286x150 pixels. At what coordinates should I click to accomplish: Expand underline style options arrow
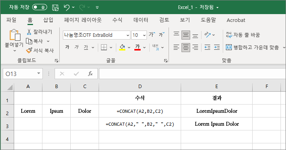[93, 48]
